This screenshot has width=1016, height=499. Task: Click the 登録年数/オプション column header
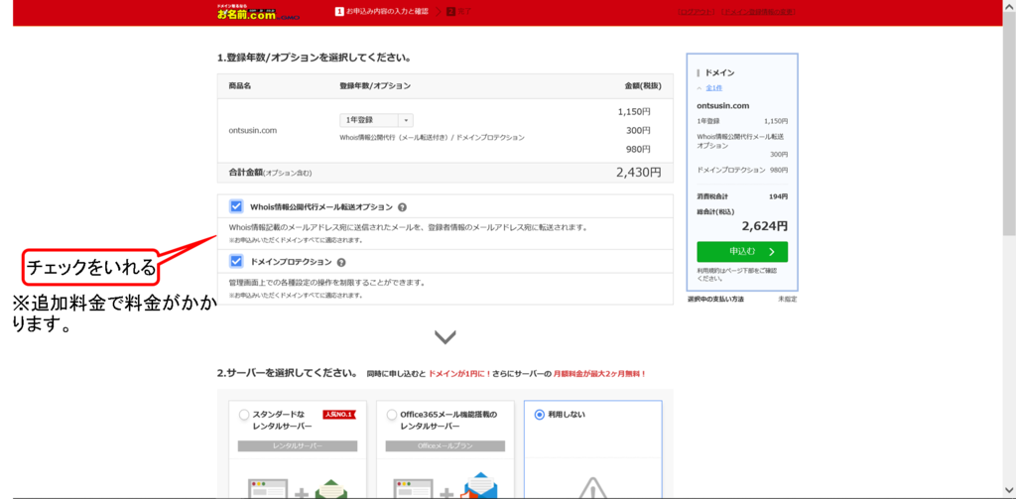pyautogui.click(x=374, y=86)
